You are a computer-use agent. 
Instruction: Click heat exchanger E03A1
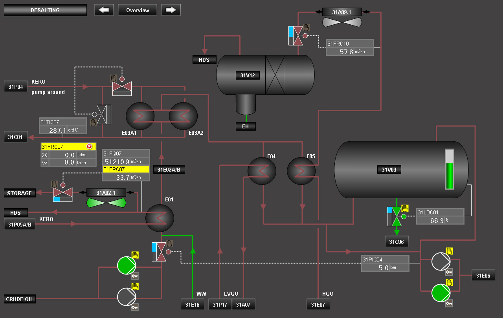140,116
